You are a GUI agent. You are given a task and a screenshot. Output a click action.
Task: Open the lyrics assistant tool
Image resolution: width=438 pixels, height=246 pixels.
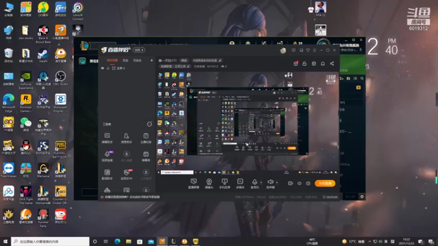coord(107,174)
